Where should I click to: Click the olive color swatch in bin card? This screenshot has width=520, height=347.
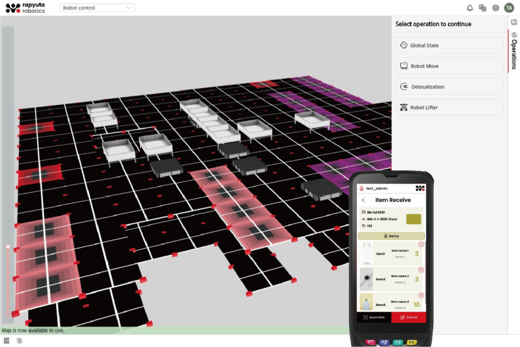pos(413,219)
